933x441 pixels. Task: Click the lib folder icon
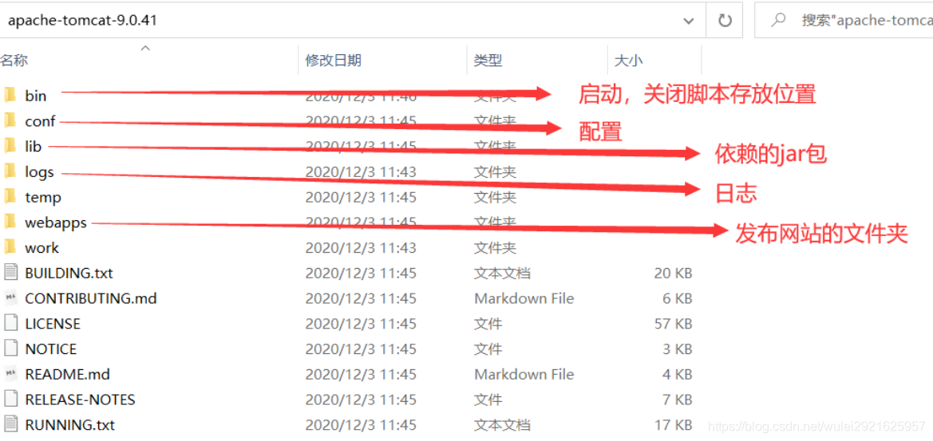(x=10, y=146)
